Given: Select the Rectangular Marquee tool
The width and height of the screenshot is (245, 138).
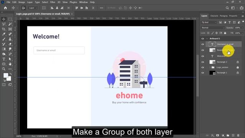Looking at the screenshot, I should 10,19.
